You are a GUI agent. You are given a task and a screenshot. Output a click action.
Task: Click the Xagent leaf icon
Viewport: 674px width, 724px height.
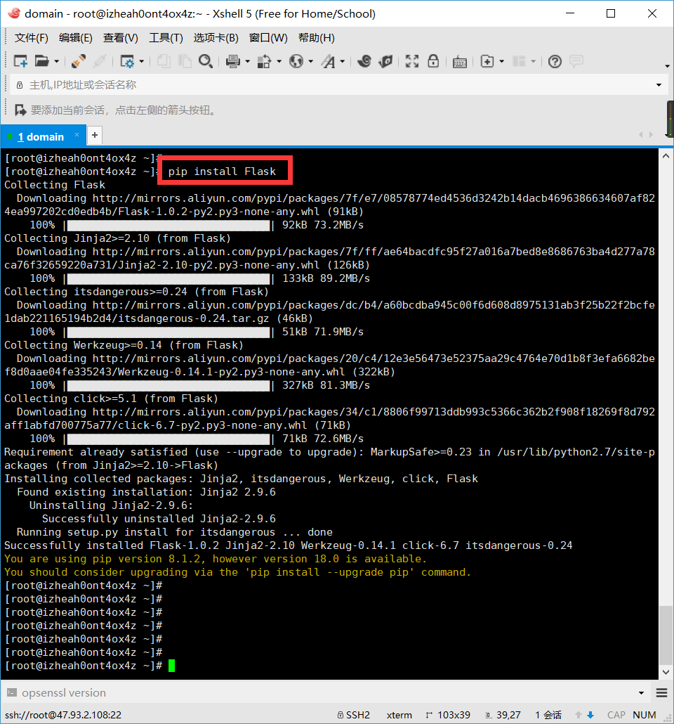tap(385, 61)
